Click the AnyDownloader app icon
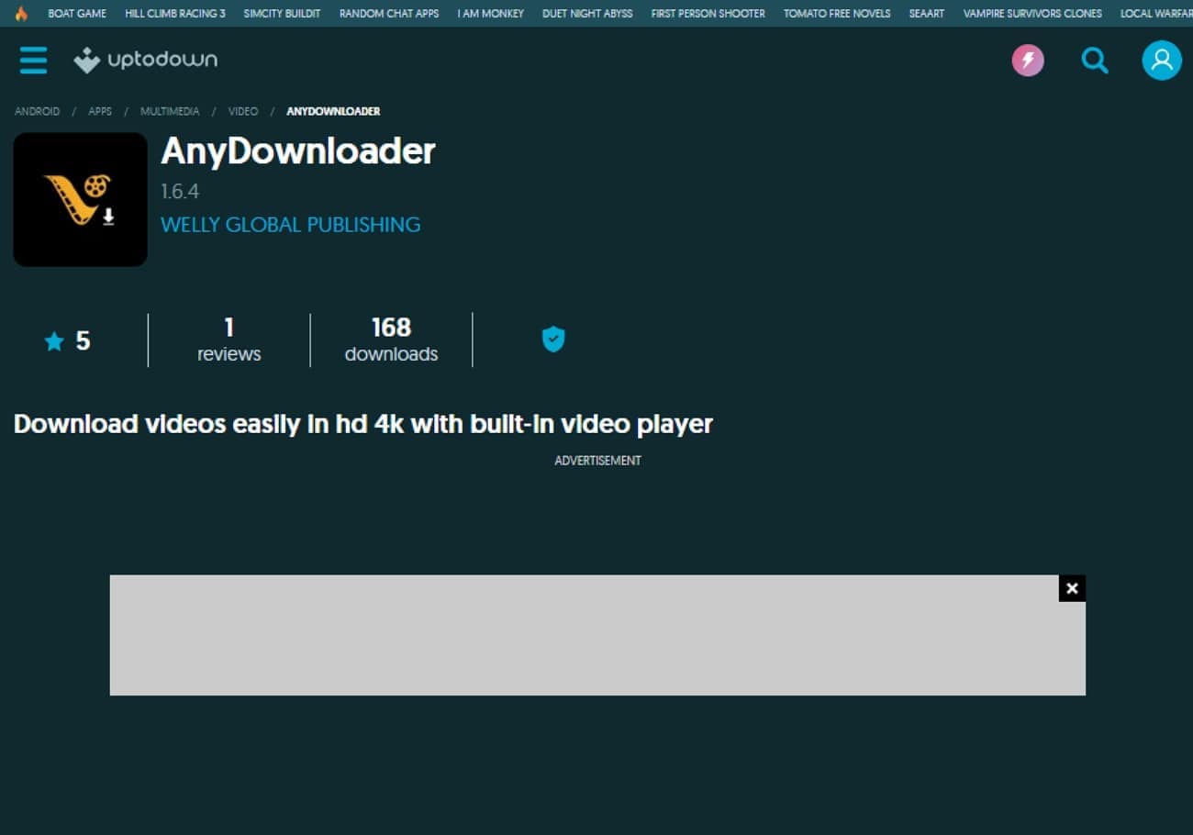1193x835 pixels. 80,199
